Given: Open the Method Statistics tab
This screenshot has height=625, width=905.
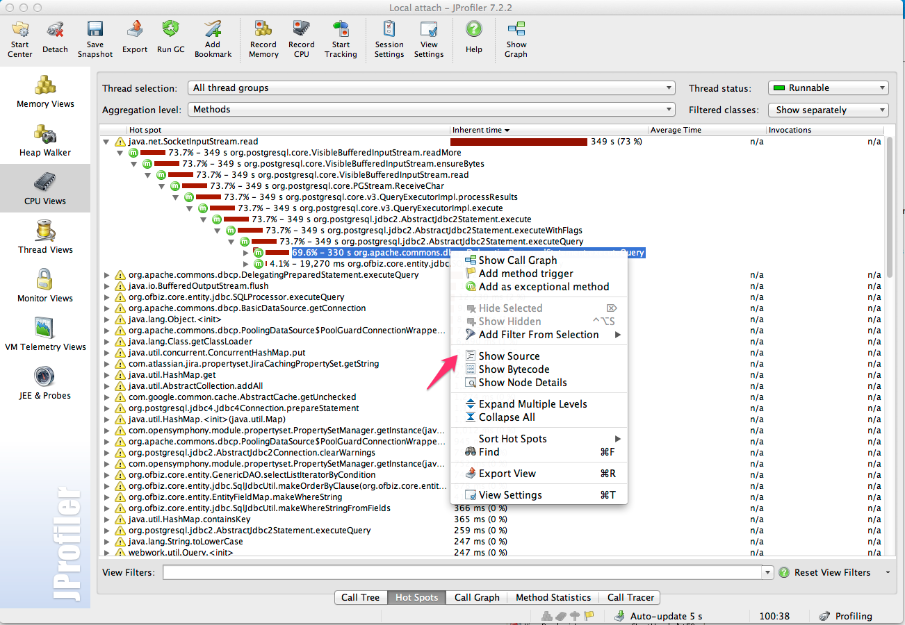Looking at the screenshot, I should 553,597.
